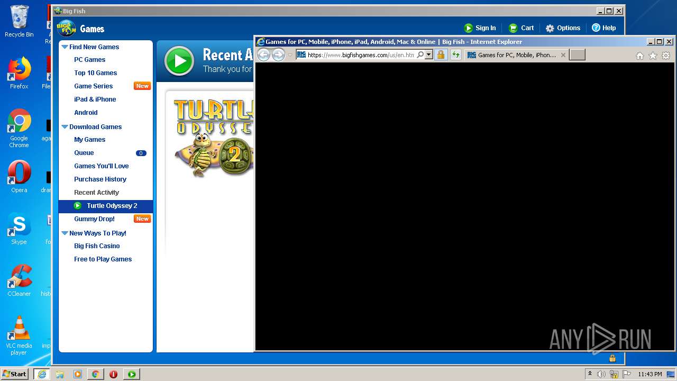Open a new tab in Internet Explorer
Image resolution: width=677 pixels, height=381 pixels.
(x=577, y=55)
